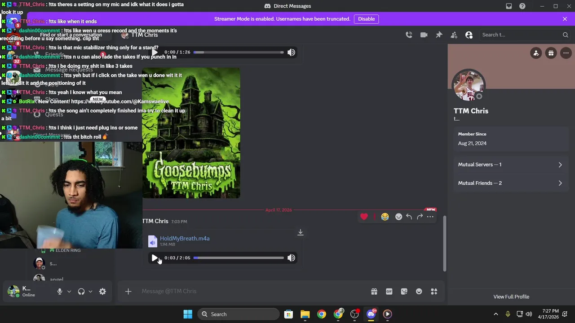Image resolution: width=575 pixels, height=323 pixels.
Task: React with the red heart emoji
Action: tap(364, 217)
